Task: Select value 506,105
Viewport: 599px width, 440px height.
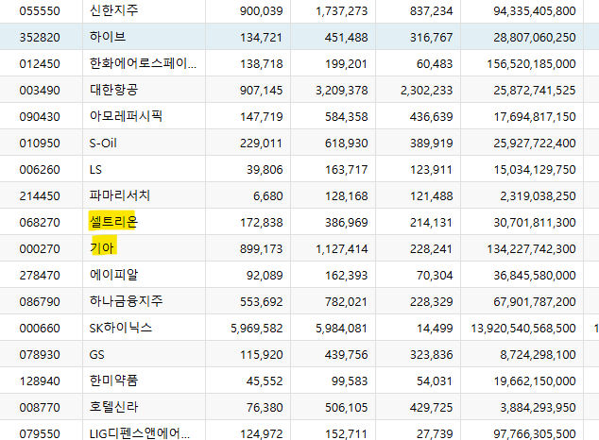Action: 347,408
